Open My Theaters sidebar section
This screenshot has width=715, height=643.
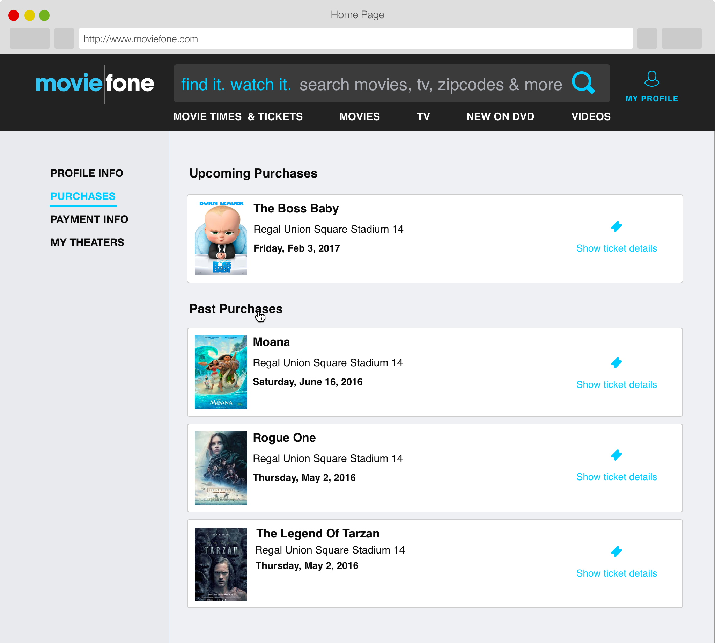point(87,243)
